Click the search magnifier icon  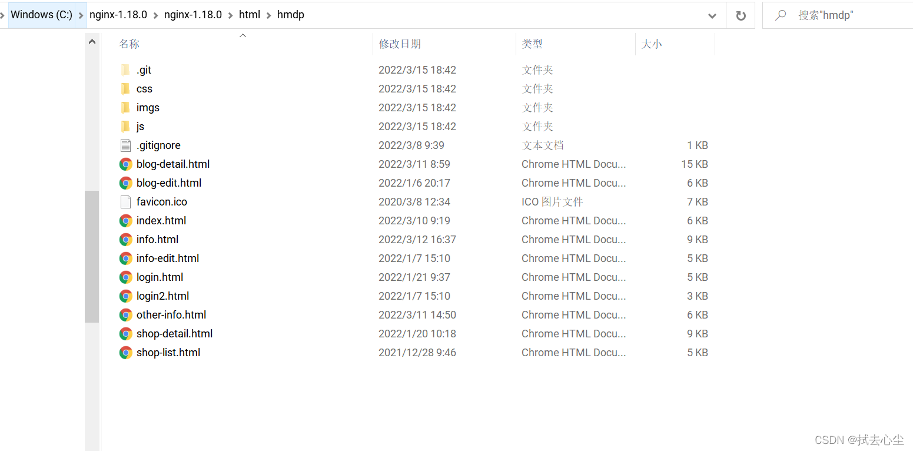pyautogui.click(x=781, y=15)
